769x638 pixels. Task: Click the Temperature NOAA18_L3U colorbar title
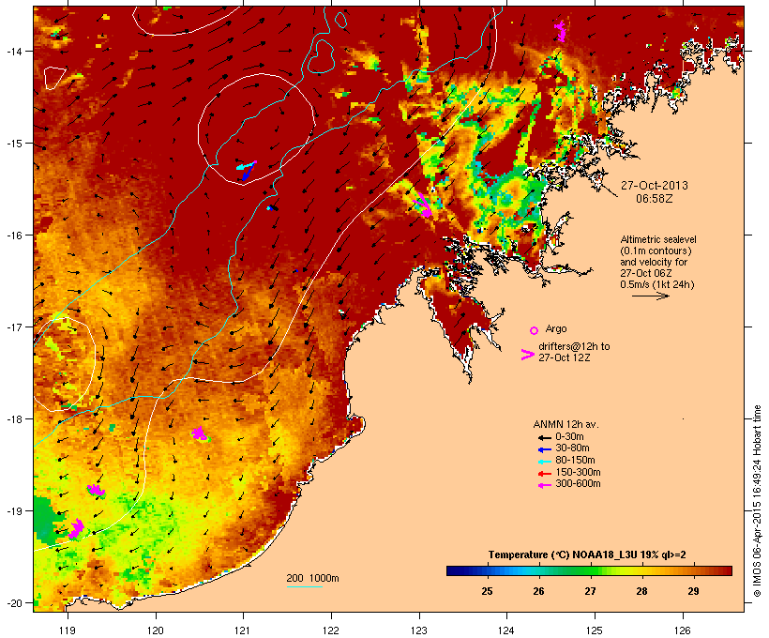point(587,554)
